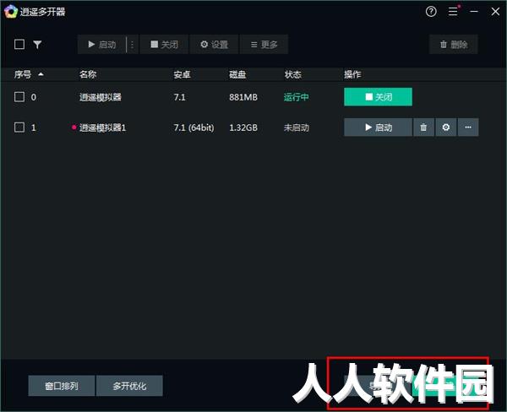Click the toolbar 关闭 button
Image resolution: width=507 pixels, height=412 pixels.
pyautogui.click(x=164, y=44)
